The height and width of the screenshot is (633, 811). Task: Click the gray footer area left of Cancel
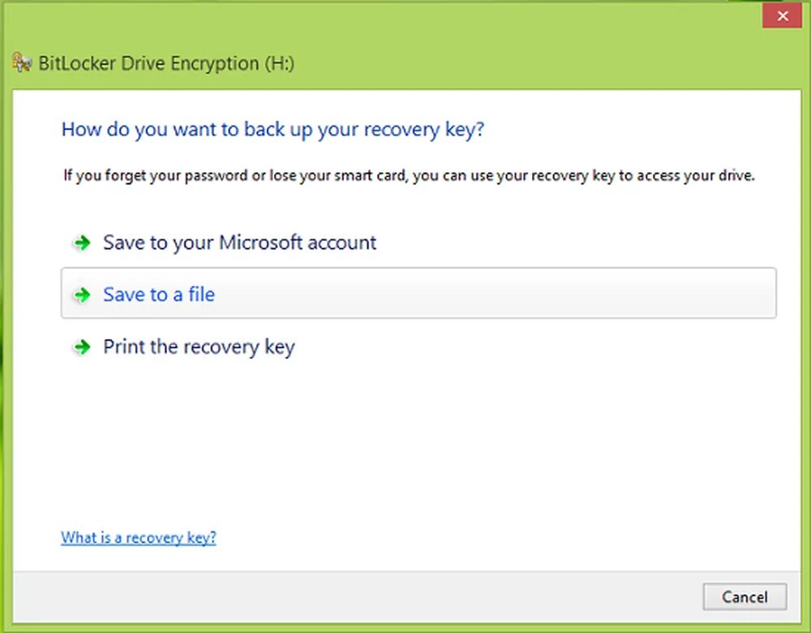[365, 596]
